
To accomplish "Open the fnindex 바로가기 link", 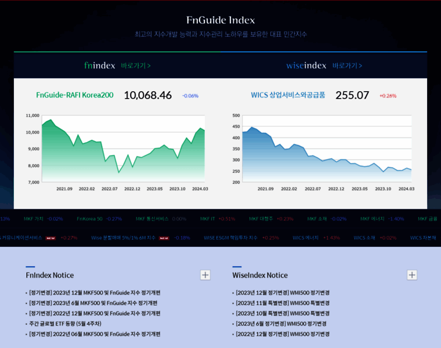I will click(136, 66).
